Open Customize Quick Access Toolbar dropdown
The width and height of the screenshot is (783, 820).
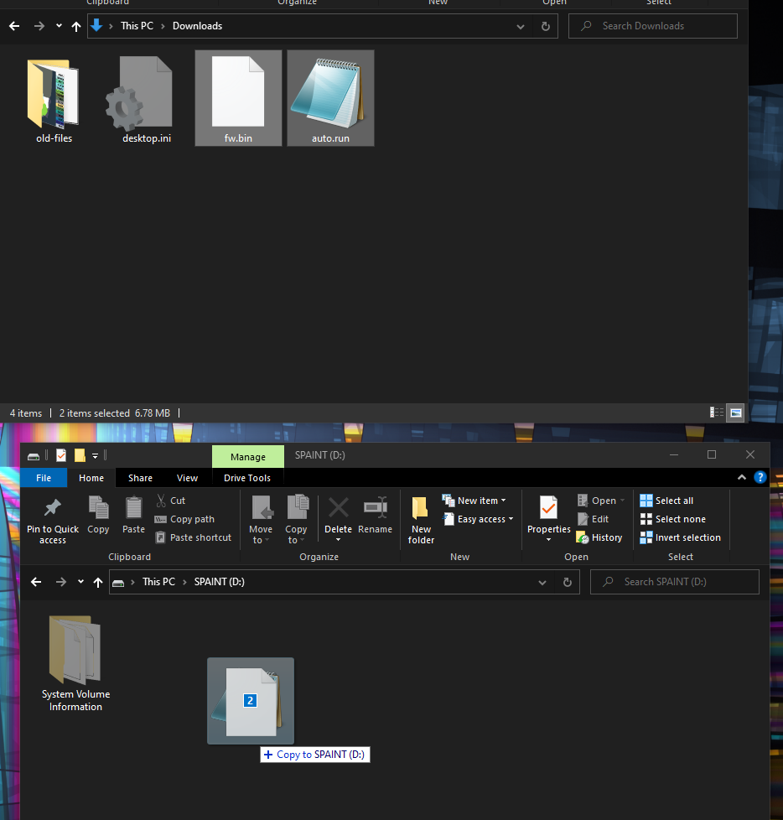[96, 456]
